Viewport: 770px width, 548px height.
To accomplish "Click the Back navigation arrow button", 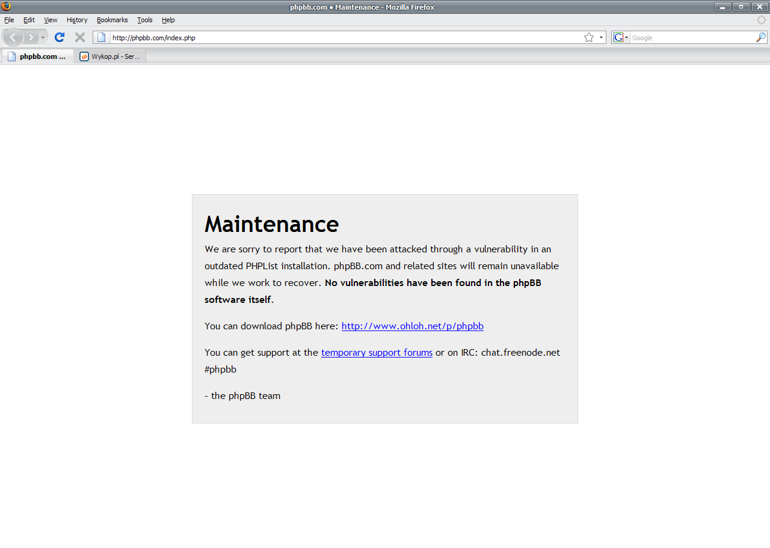I will tap(13, 37).
